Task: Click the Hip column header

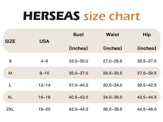Action: [x=147, y=35]
